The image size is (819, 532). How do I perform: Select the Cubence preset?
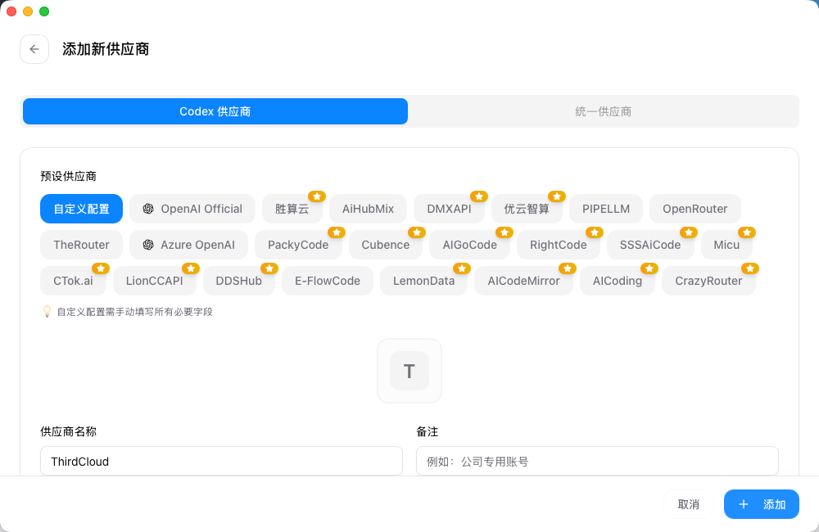point(386,245)
